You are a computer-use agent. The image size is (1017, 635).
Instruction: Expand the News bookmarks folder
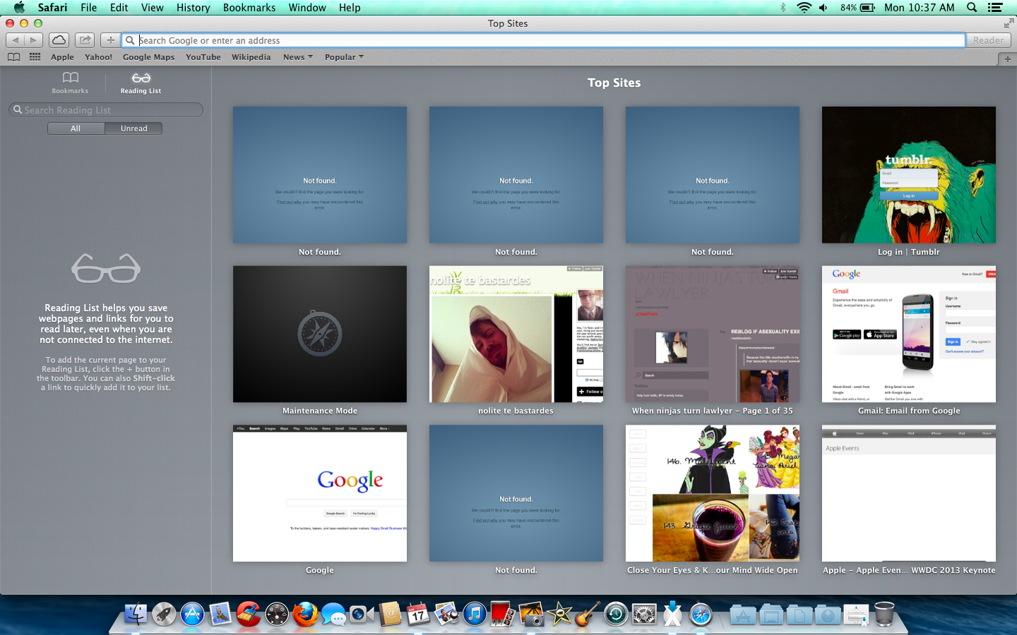pyautogui.click(x=297, y=57)
